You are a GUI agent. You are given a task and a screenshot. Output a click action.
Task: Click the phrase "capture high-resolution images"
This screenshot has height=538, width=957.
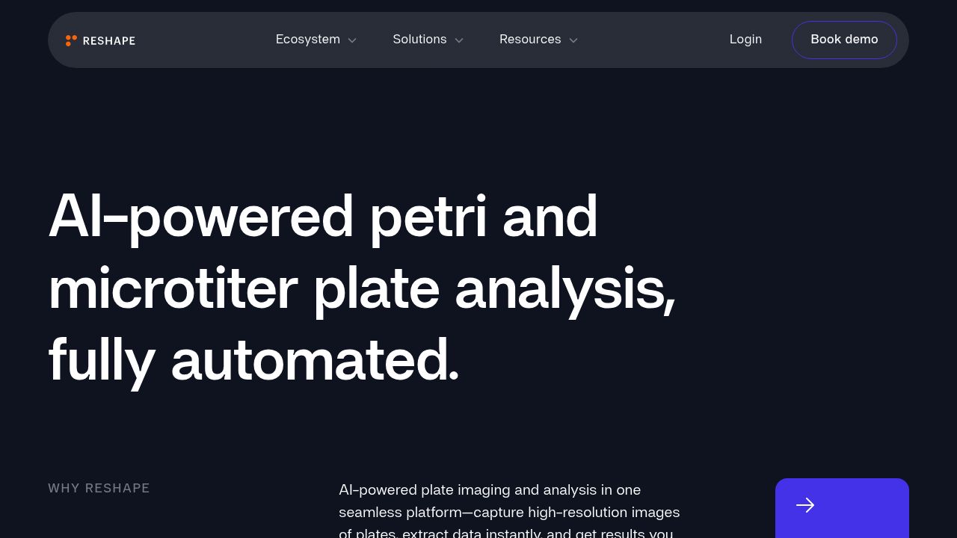coord(576,513)
